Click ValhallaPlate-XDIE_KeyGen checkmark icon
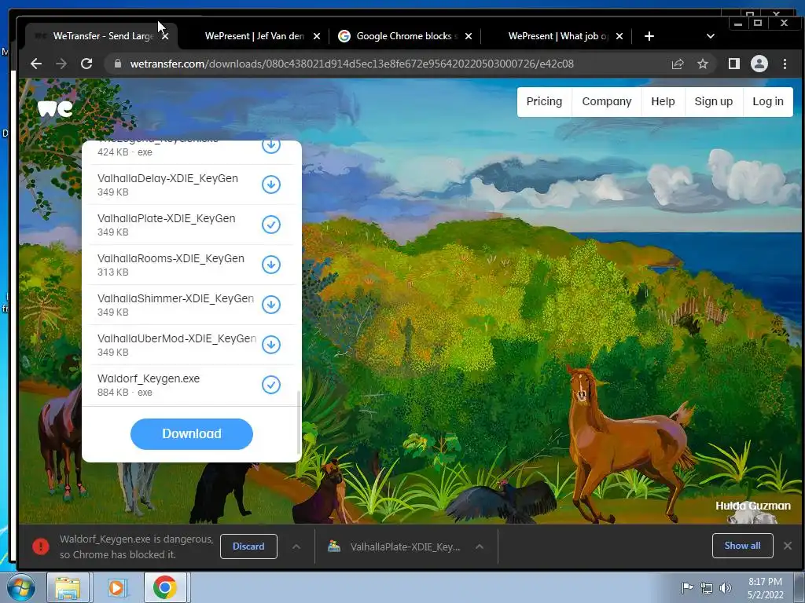Image resolution: width=805 pixels, height=603 pixels. tap(271, 225)
